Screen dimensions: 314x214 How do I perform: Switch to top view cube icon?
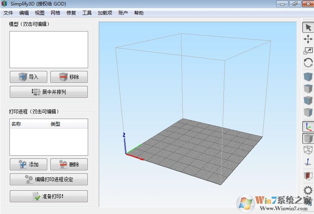308,88
